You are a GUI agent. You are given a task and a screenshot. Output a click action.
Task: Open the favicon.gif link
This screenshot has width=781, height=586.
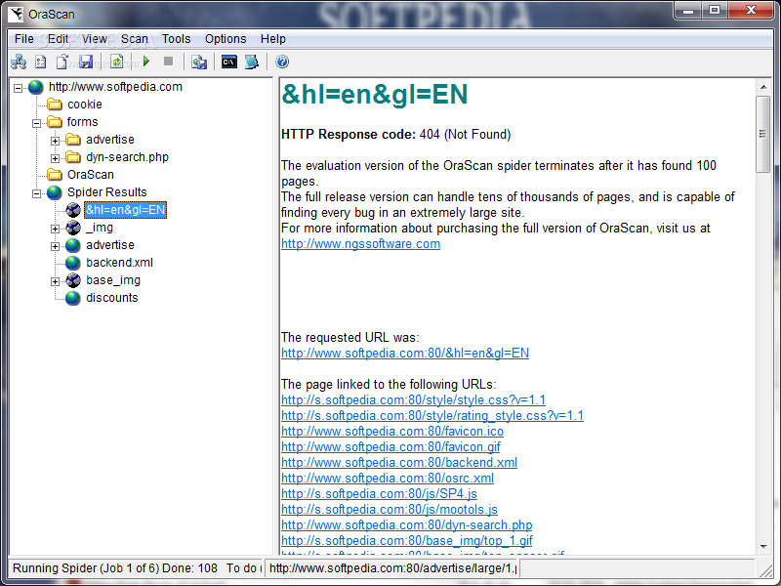[391, 447]
